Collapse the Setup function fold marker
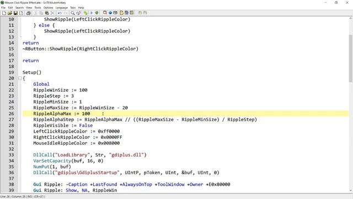 pos(20,78)
